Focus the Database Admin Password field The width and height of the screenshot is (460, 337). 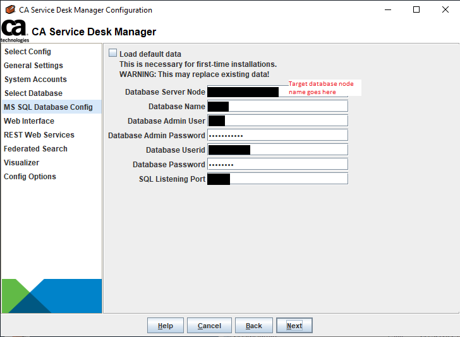click(x=277, y=135)
